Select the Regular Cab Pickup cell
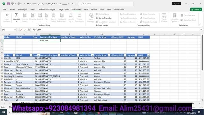 102,88
